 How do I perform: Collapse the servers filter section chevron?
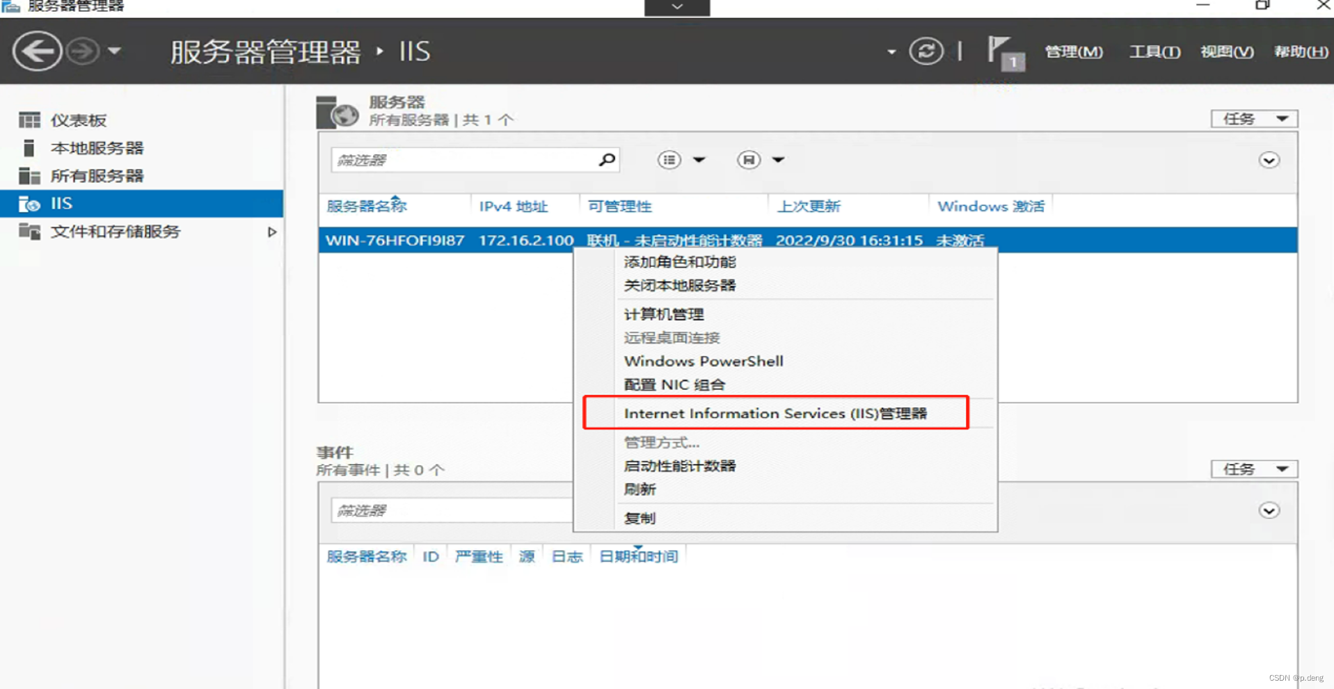point(1269,161)
